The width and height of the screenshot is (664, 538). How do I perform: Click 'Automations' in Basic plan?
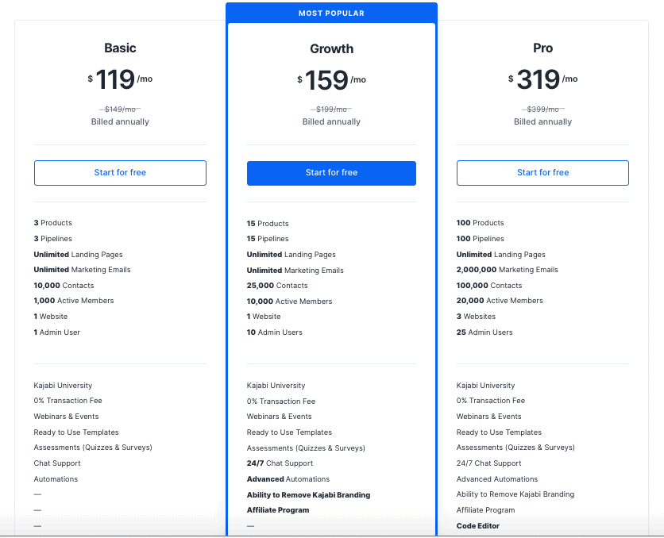pyautogui.click(x=56, y=479)
